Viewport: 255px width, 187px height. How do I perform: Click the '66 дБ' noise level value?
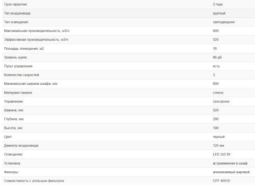(217, 57)
